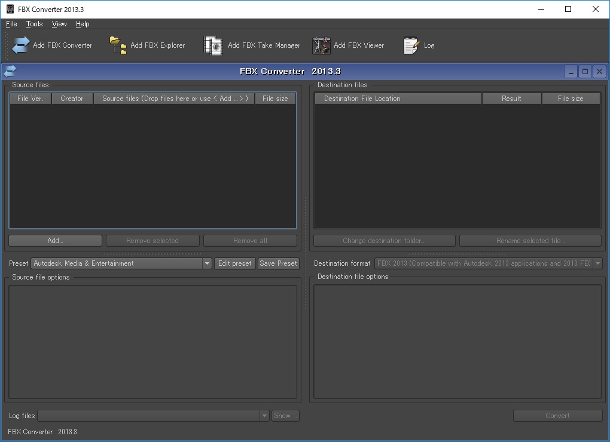Open the View menu

pyautogui.click(x=59, y=24)
